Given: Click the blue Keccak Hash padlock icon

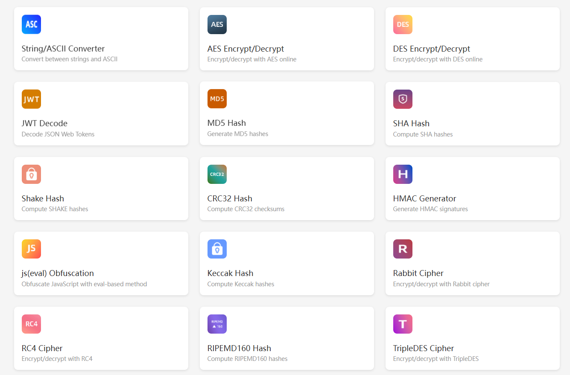Looking at the screenshot, I should 217,249.
